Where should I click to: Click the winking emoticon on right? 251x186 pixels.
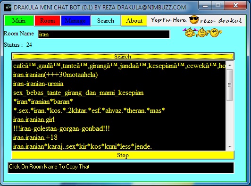216,33
